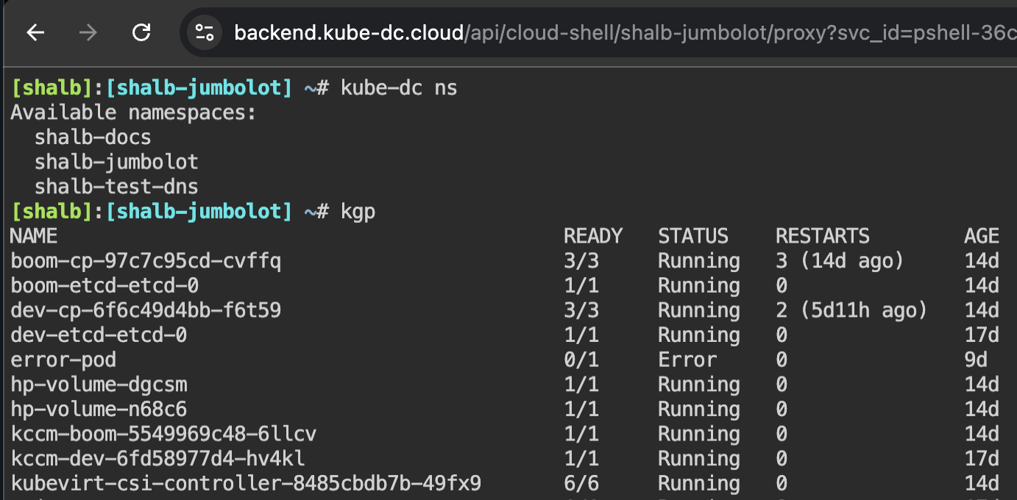Click the browser back arrow
Viewport: 1017px width, 500px height.
(35, 32)
